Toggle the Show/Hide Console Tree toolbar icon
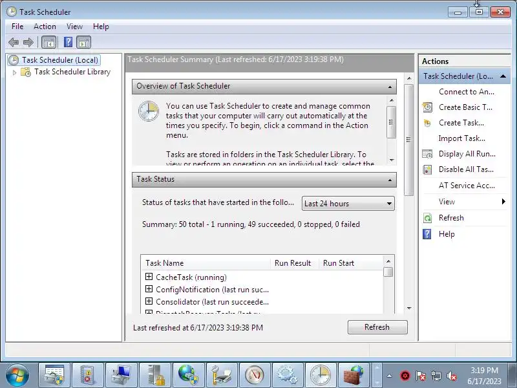Screen dimensions: 517x388 [49, 42]
